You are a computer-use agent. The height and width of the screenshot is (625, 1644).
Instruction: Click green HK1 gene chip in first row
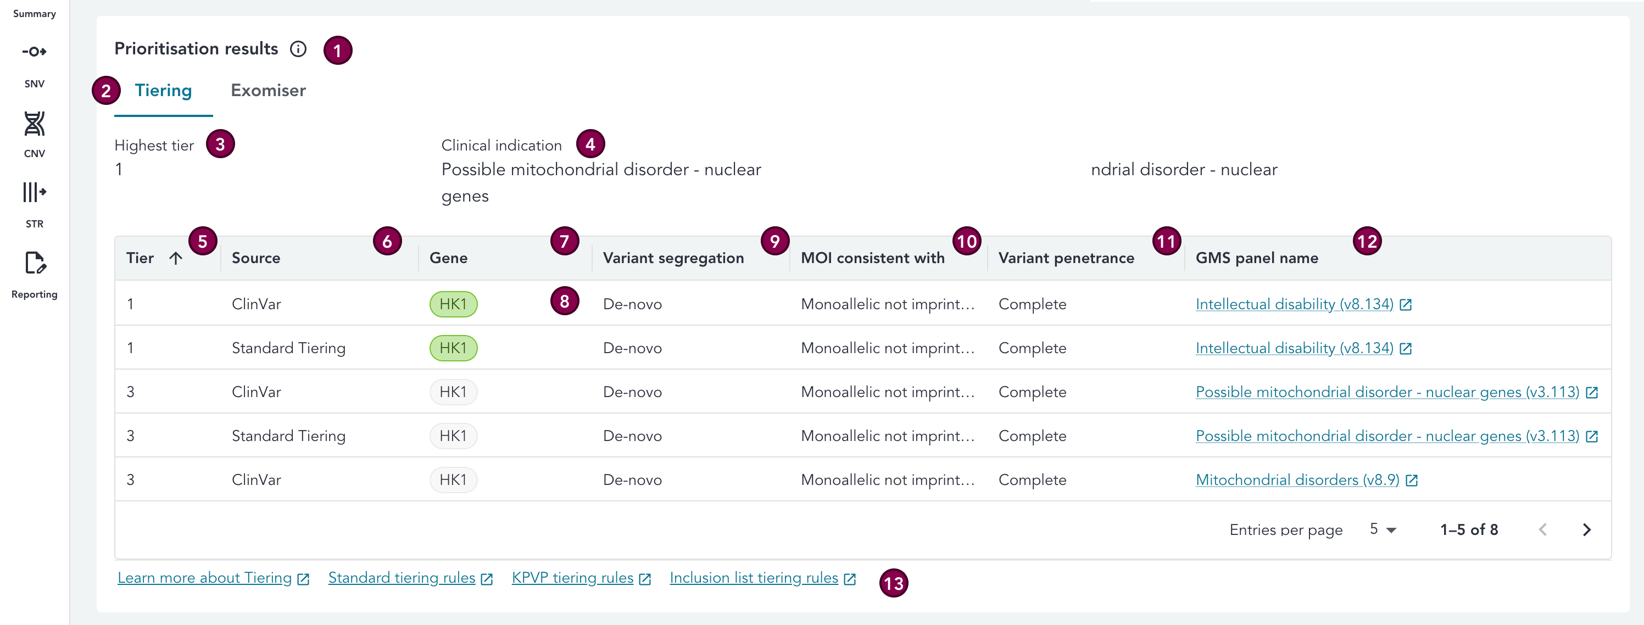[x=453, y=304]
